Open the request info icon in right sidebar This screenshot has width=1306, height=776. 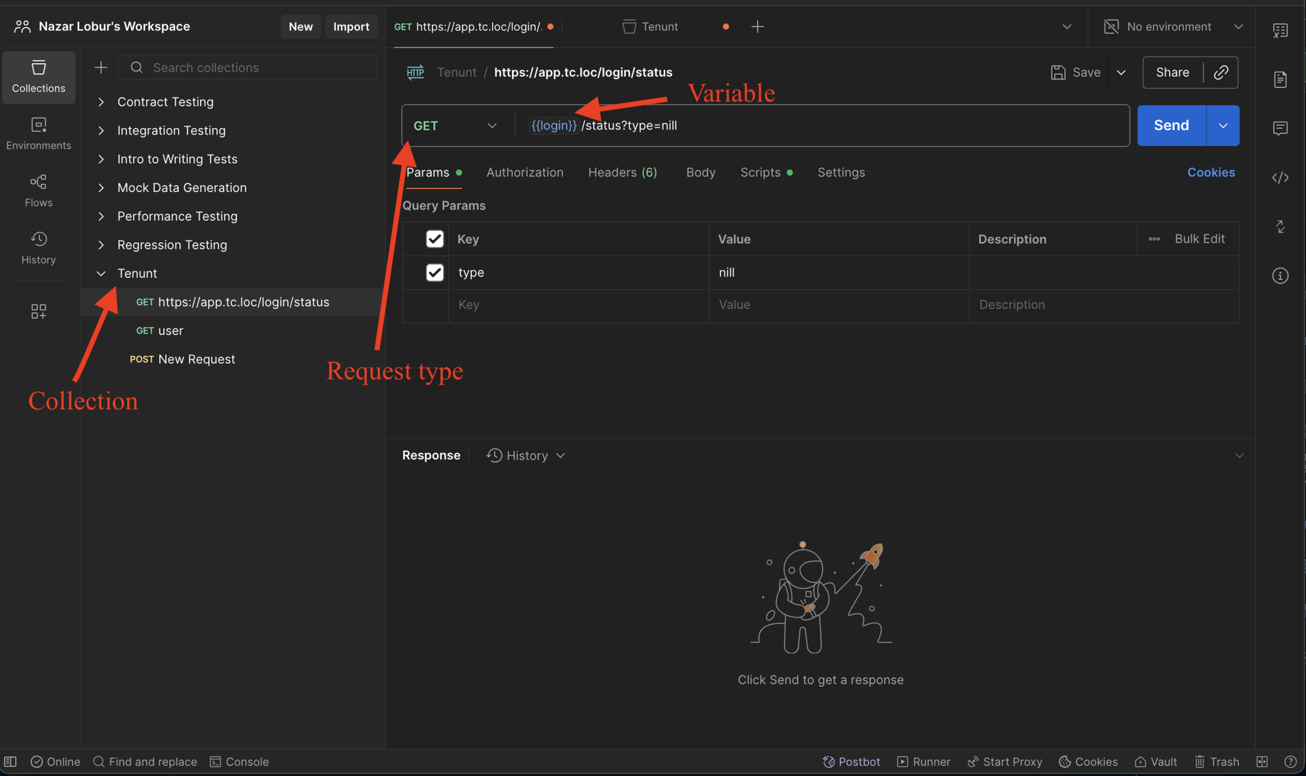tap(1280, 276)
